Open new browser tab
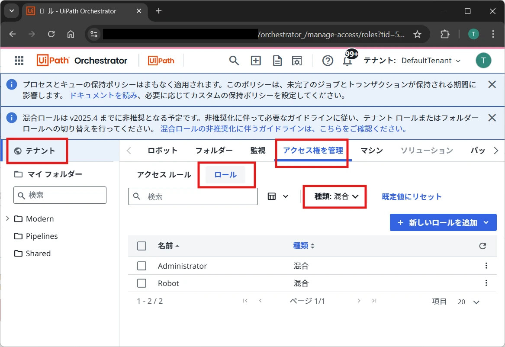 (158, 11)
